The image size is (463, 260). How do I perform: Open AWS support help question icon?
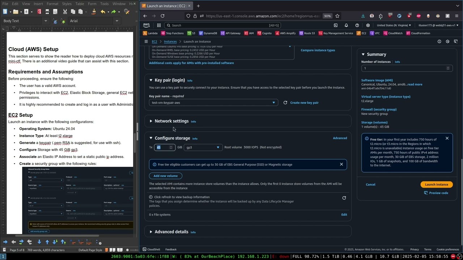[357, 25]
